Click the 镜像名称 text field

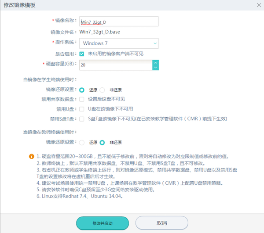coord(119,21)
